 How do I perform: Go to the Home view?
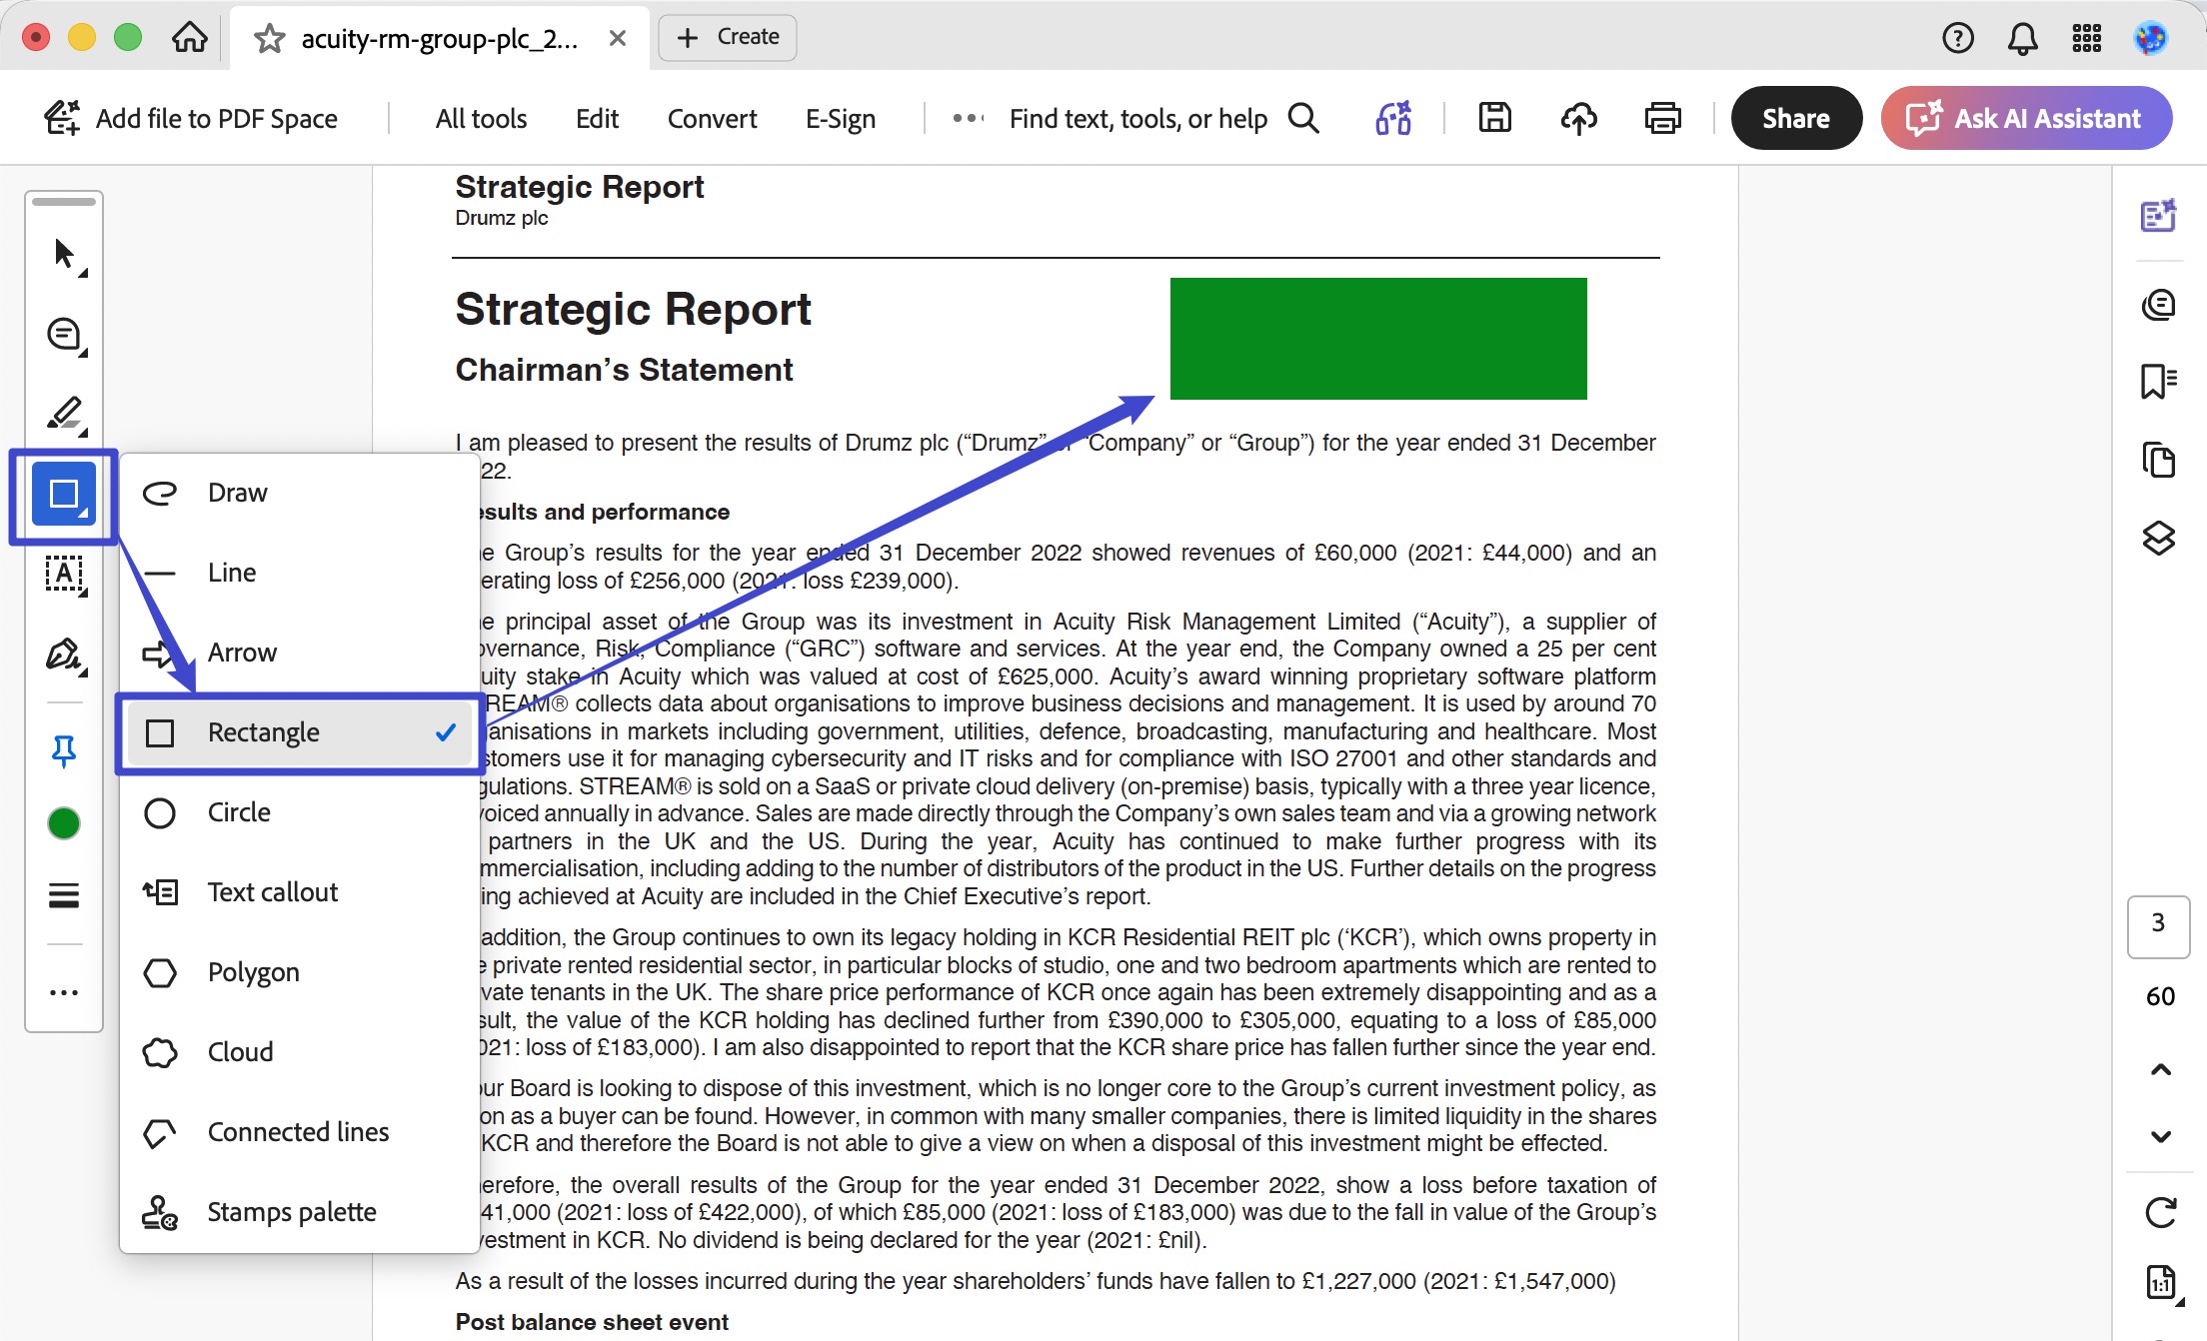tap(189, 38)
